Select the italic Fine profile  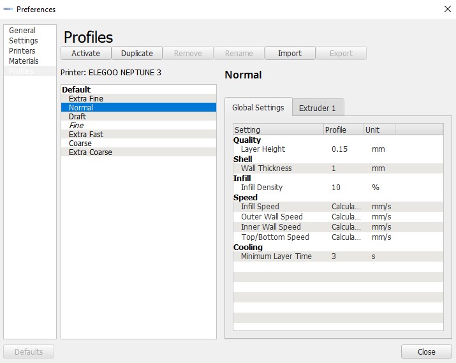(x=138, y=126)
